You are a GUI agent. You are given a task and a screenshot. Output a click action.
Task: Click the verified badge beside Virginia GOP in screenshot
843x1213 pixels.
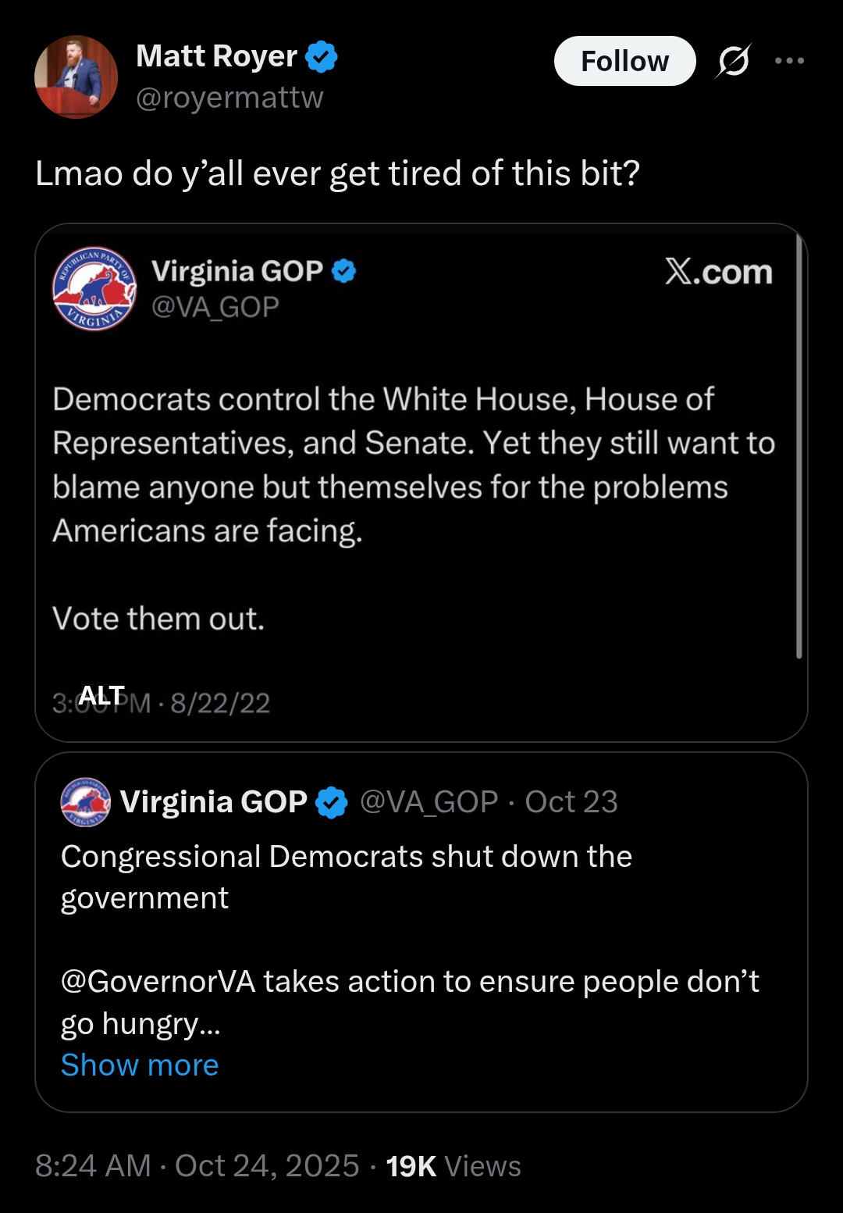[343, 271]
